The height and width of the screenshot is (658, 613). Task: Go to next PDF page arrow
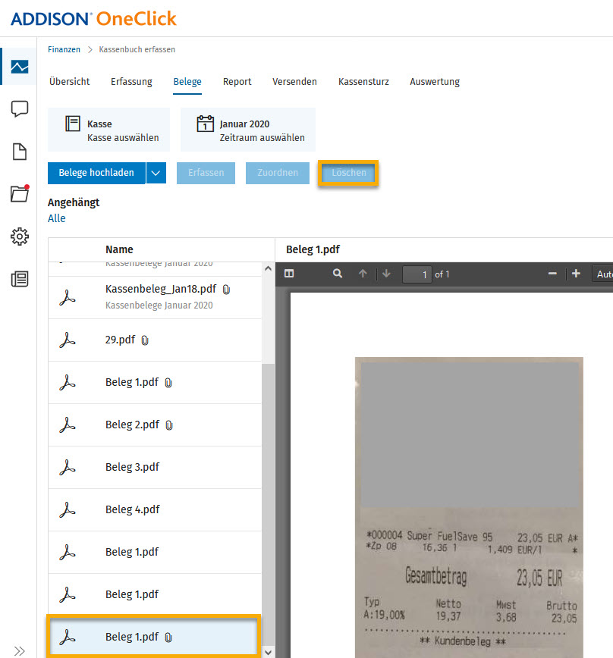(386, 274)
